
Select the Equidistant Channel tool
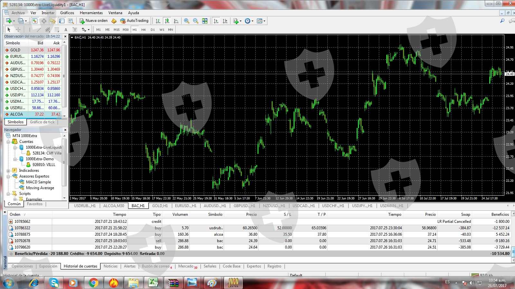48,30
